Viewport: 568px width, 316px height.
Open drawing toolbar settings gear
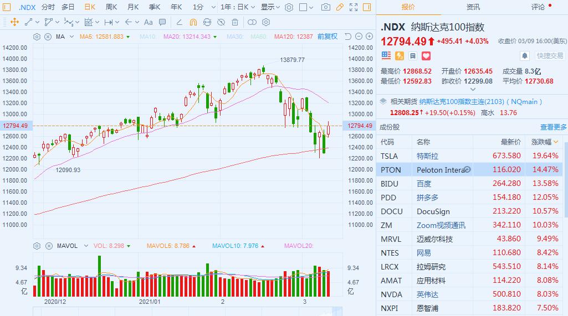click(266, 23)
